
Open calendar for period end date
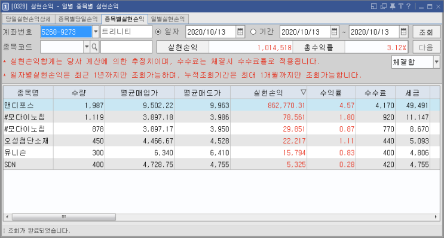click(403, 32)
